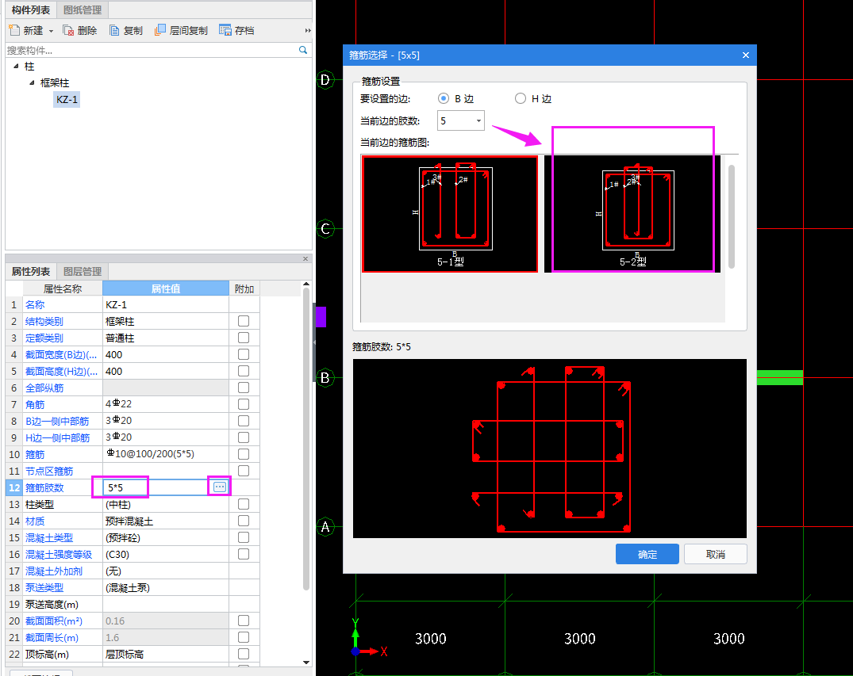Click the 新建 new component icon
Image resolution: width=853 pixels, height=676 pixels.
tap(14, 30)
